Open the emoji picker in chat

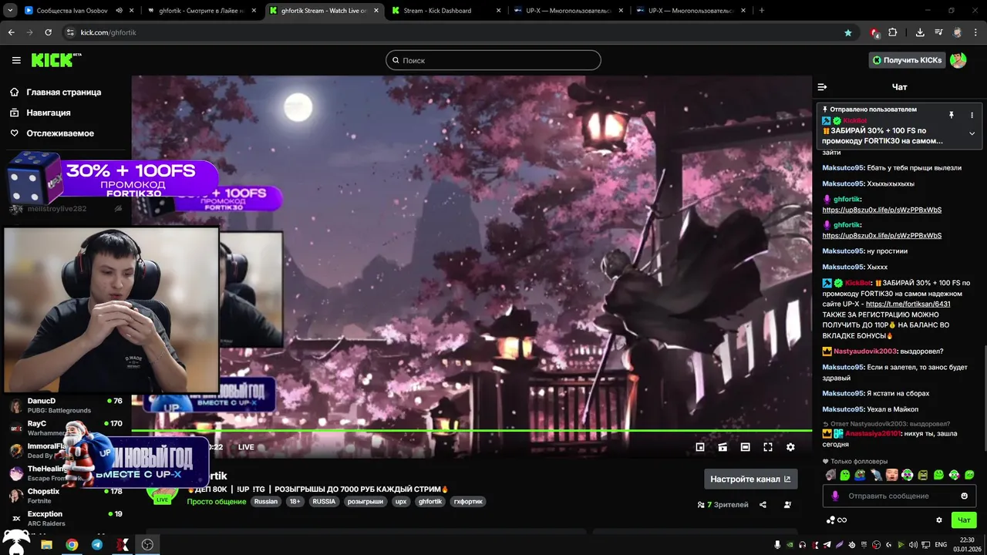coord(964,496)
